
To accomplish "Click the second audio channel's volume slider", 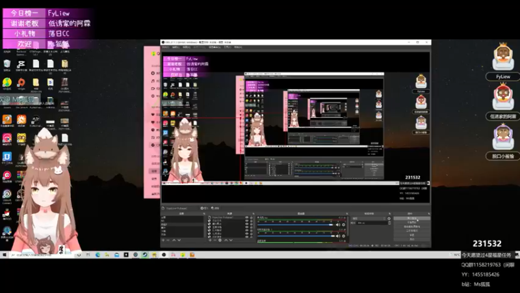I will coord(295,236).
